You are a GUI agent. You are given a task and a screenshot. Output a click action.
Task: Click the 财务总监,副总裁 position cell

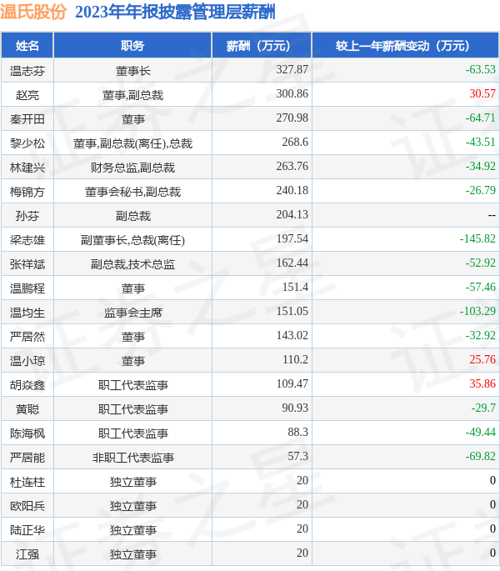point(132,167)
